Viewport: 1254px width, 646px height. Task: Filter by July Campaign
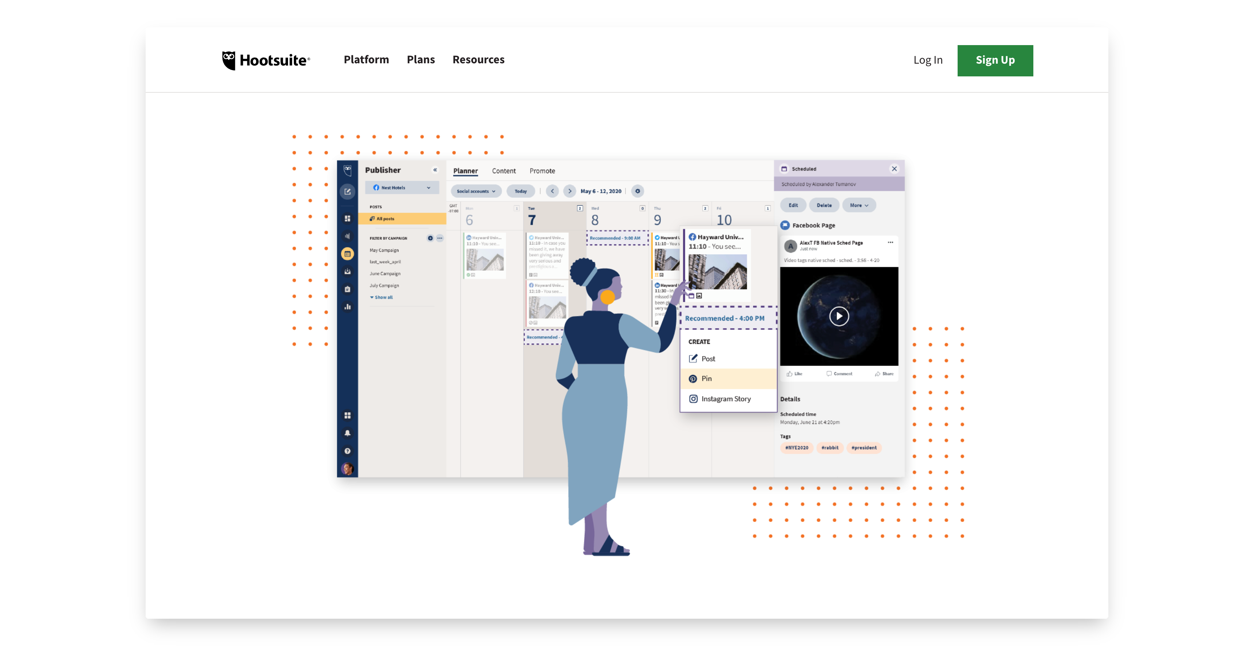[384, 286]
